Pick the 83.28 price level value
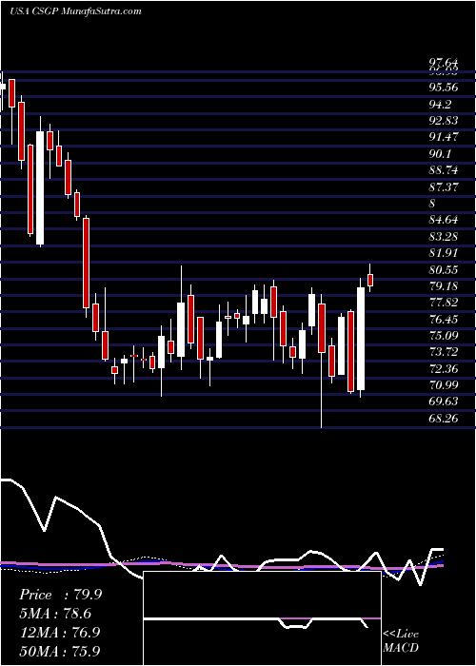 click(x=444, y=237)
